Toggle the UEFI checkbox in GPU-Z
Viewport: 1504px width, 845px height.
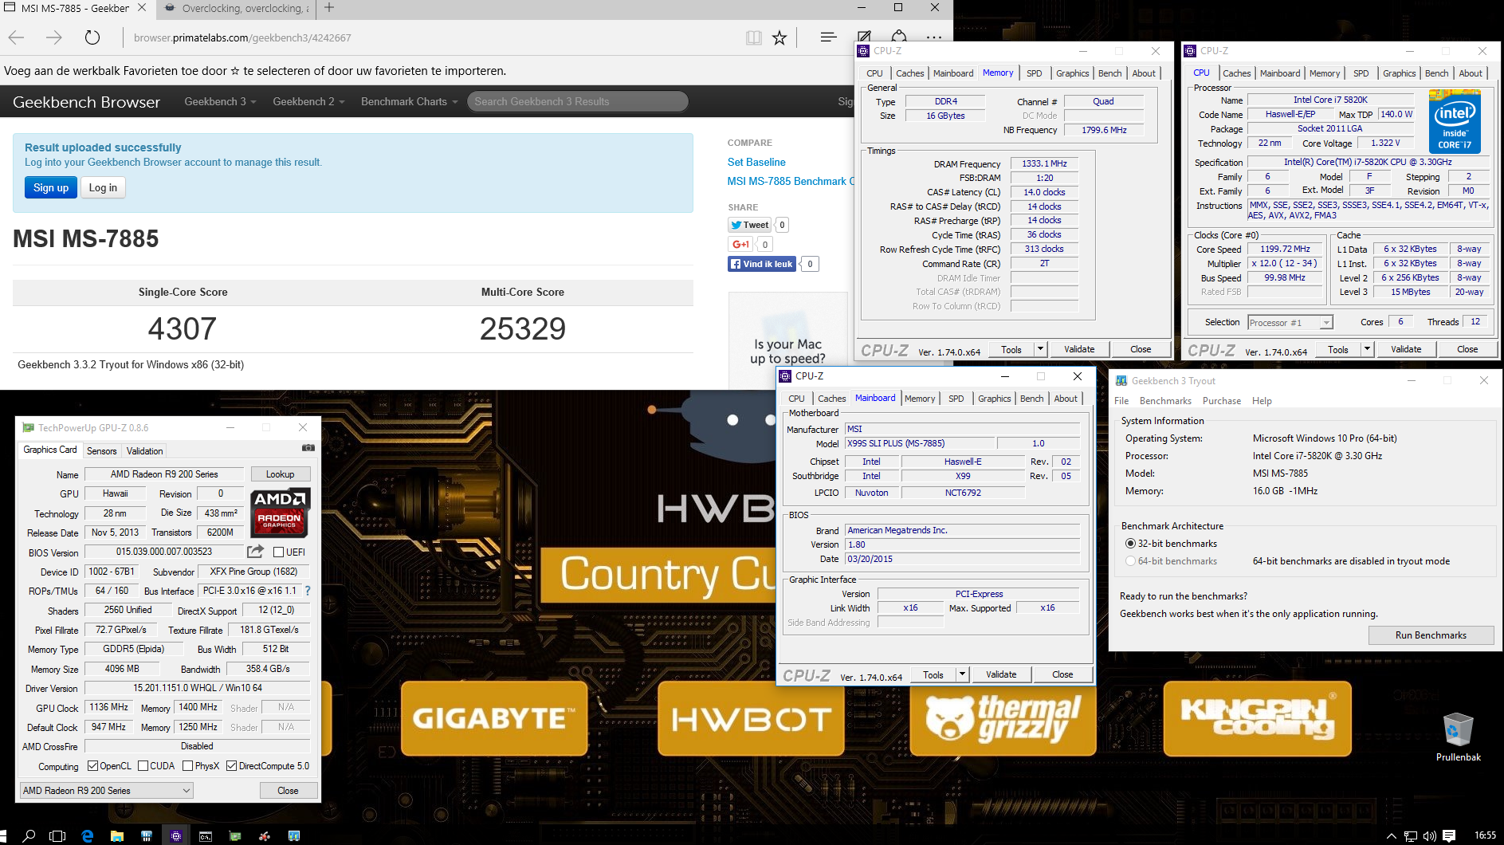point(278,552)
